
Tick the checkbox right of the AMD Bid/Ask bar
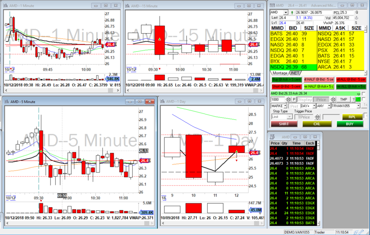363,94
